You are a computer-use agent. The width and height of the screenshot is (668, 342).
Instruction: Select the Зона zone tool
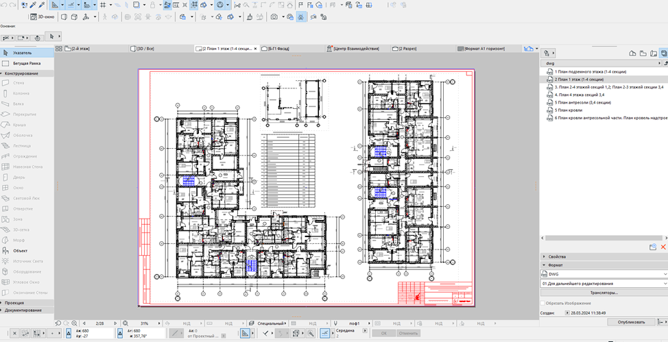[x=27, y=219]
